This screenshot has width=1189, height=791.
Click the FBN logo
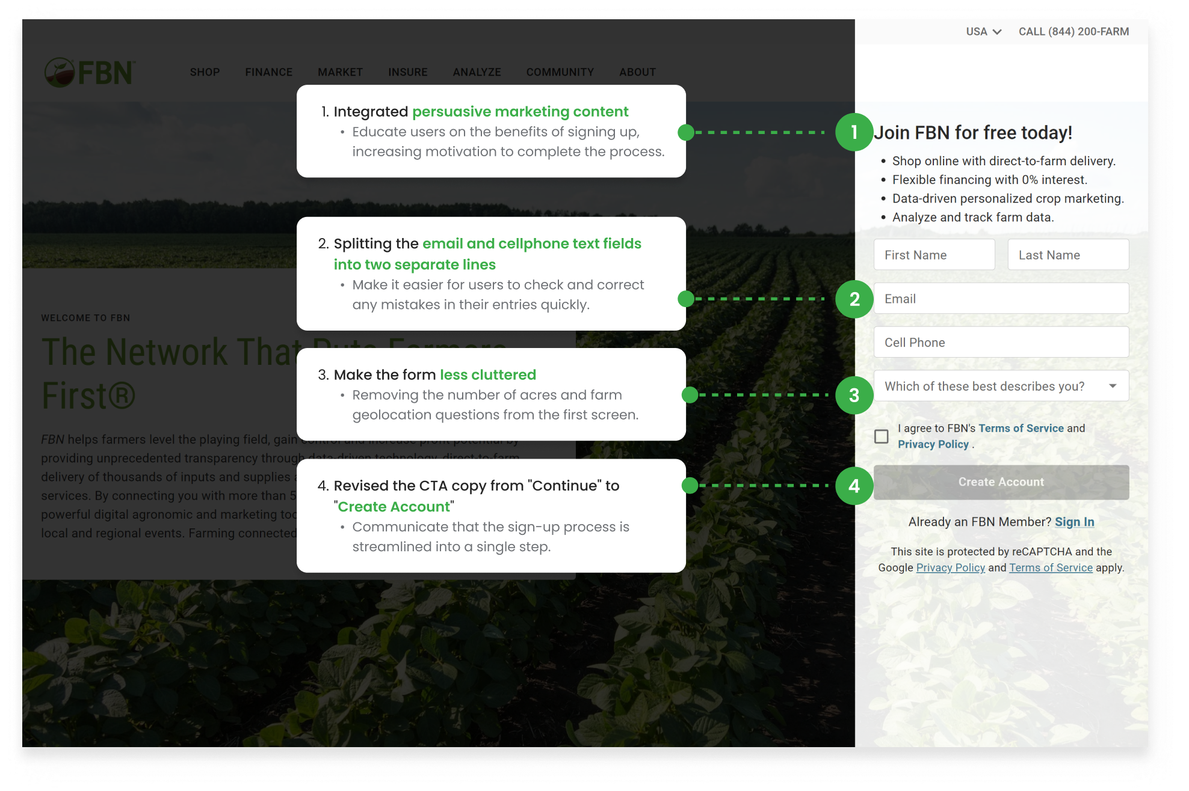click(90, 72)
